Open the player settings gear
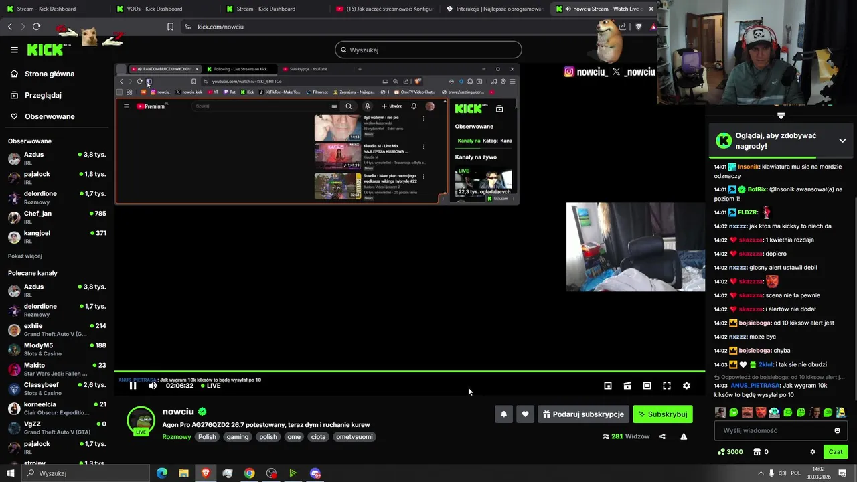The image size is (857, 482). tap(686, 386)
